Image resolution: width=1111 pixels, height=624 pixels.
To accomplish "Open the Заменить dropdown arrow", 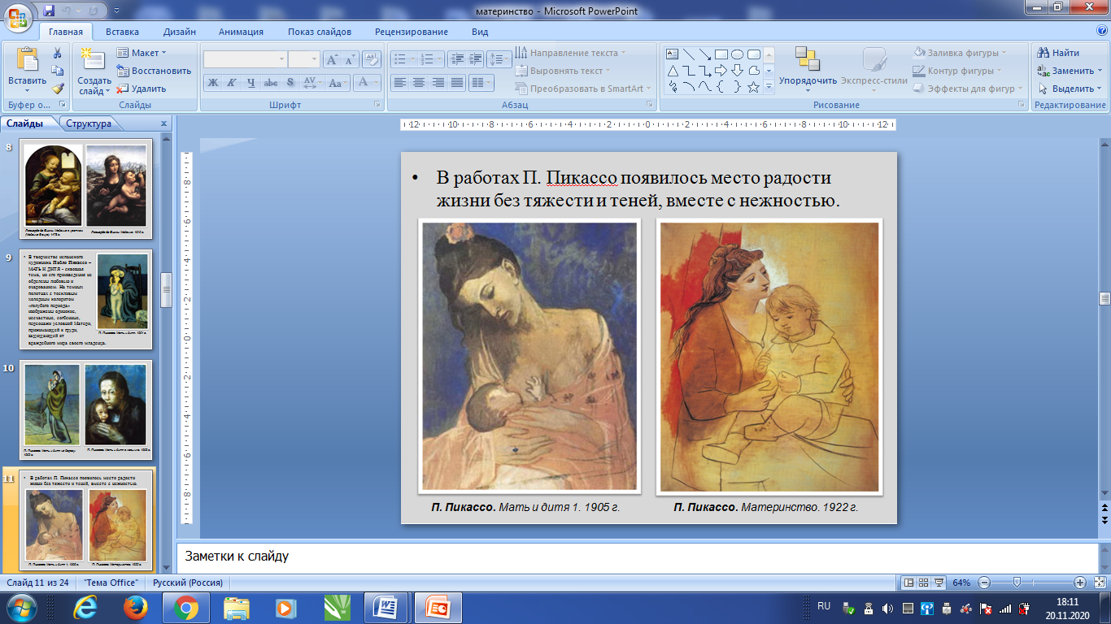I will point(1100,71).
